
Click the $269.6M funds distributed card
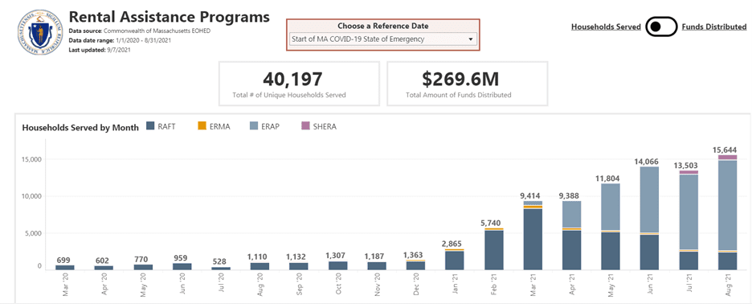(x=467, y=84)
